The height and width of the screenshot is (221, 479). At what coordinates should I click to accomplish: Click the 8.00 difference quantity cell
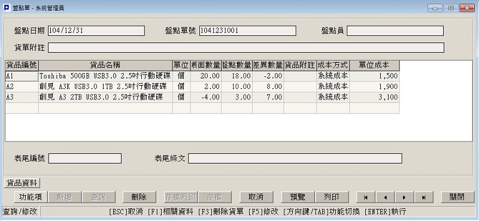[x=268, y=87]
